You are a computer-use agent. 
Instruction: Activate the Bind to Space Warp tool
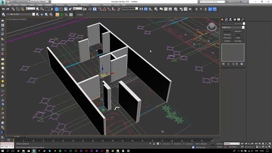tap(23, 9)
